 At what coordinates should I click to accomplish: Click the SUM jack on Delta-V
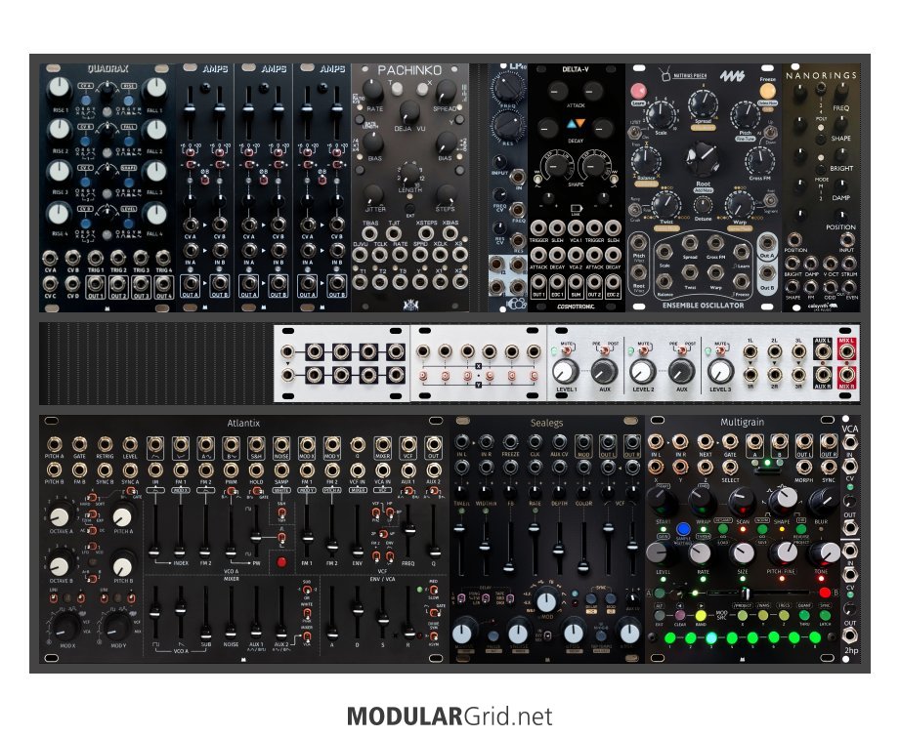pos(576,282)
